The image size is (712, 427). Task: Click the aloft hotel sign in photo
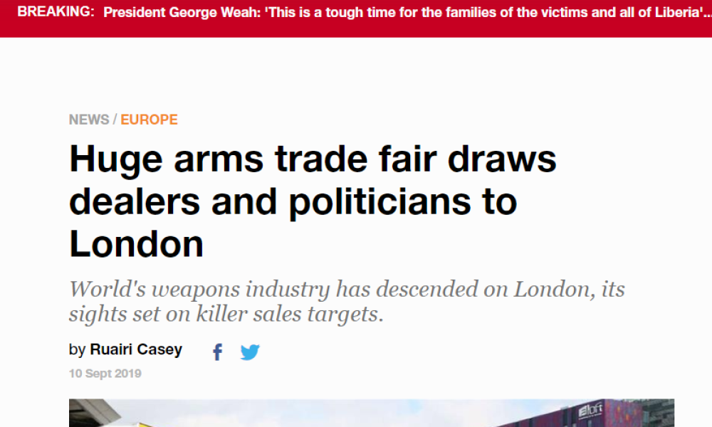click(x=590, y=410)
